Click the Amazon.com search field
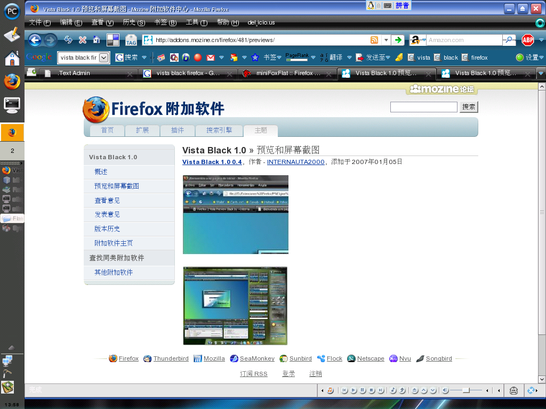 click(464, 40)
